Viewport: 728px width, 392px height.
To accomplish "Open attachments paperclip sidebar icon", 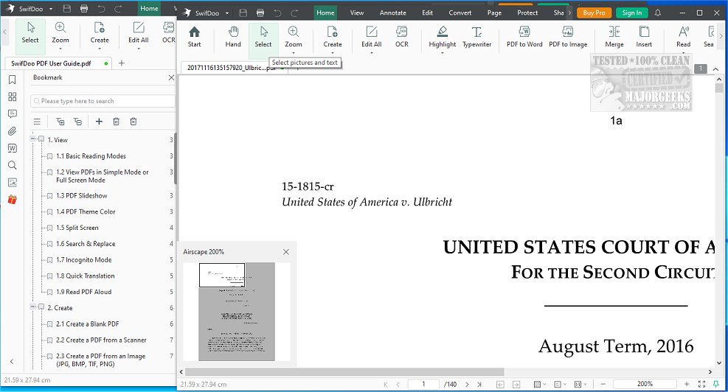I will click(13, 131).
